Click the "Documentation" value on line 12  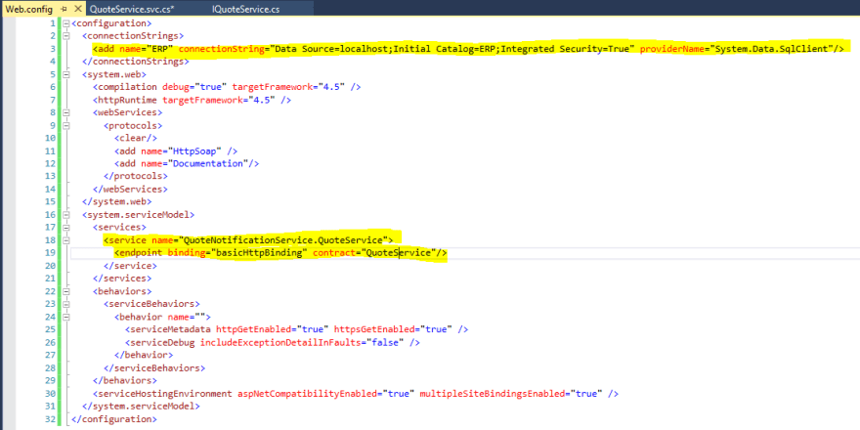click(x=208, y=163)
